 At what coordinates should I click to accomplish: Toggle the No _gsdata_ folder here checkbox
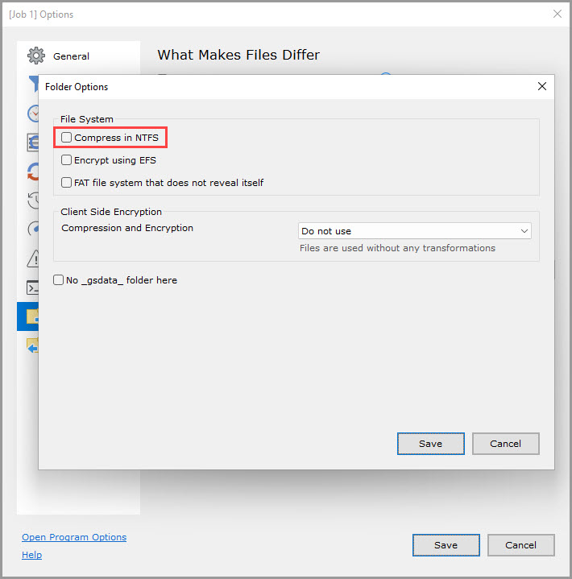click(59, 280)
